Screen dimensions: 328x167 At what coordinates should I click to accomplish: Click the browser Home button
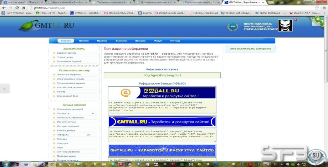(x=24, y=8)
